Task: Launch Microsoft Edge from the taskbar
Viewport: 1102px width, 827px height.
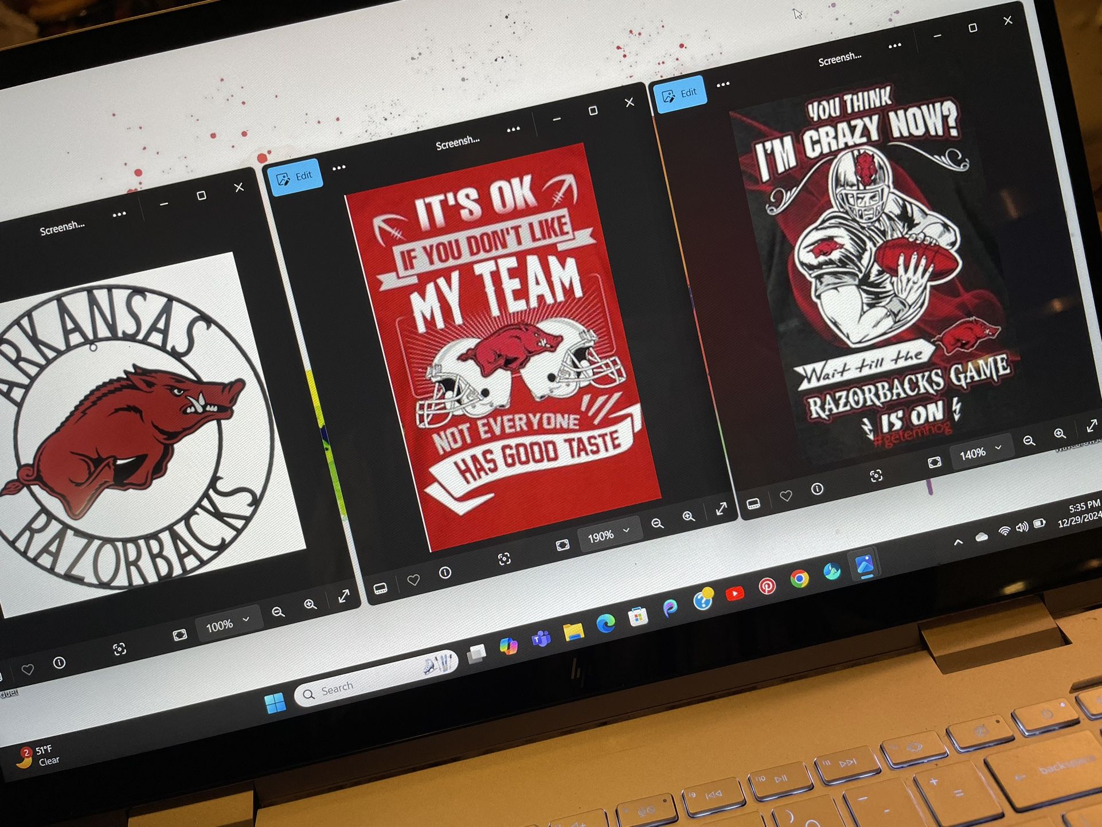Action: [605, 623]
